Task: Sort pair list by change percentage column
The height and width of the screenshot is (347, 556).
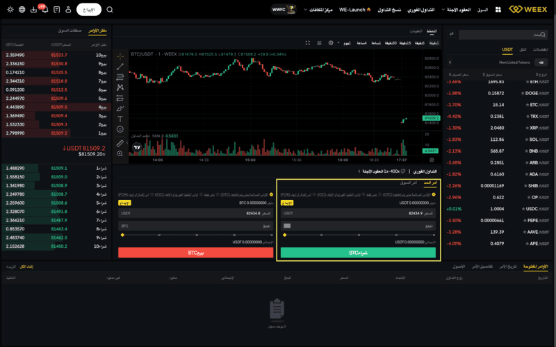Action: [459, 75]
